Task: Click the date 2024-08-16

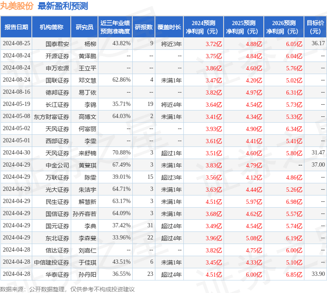Action: point(16,92)
